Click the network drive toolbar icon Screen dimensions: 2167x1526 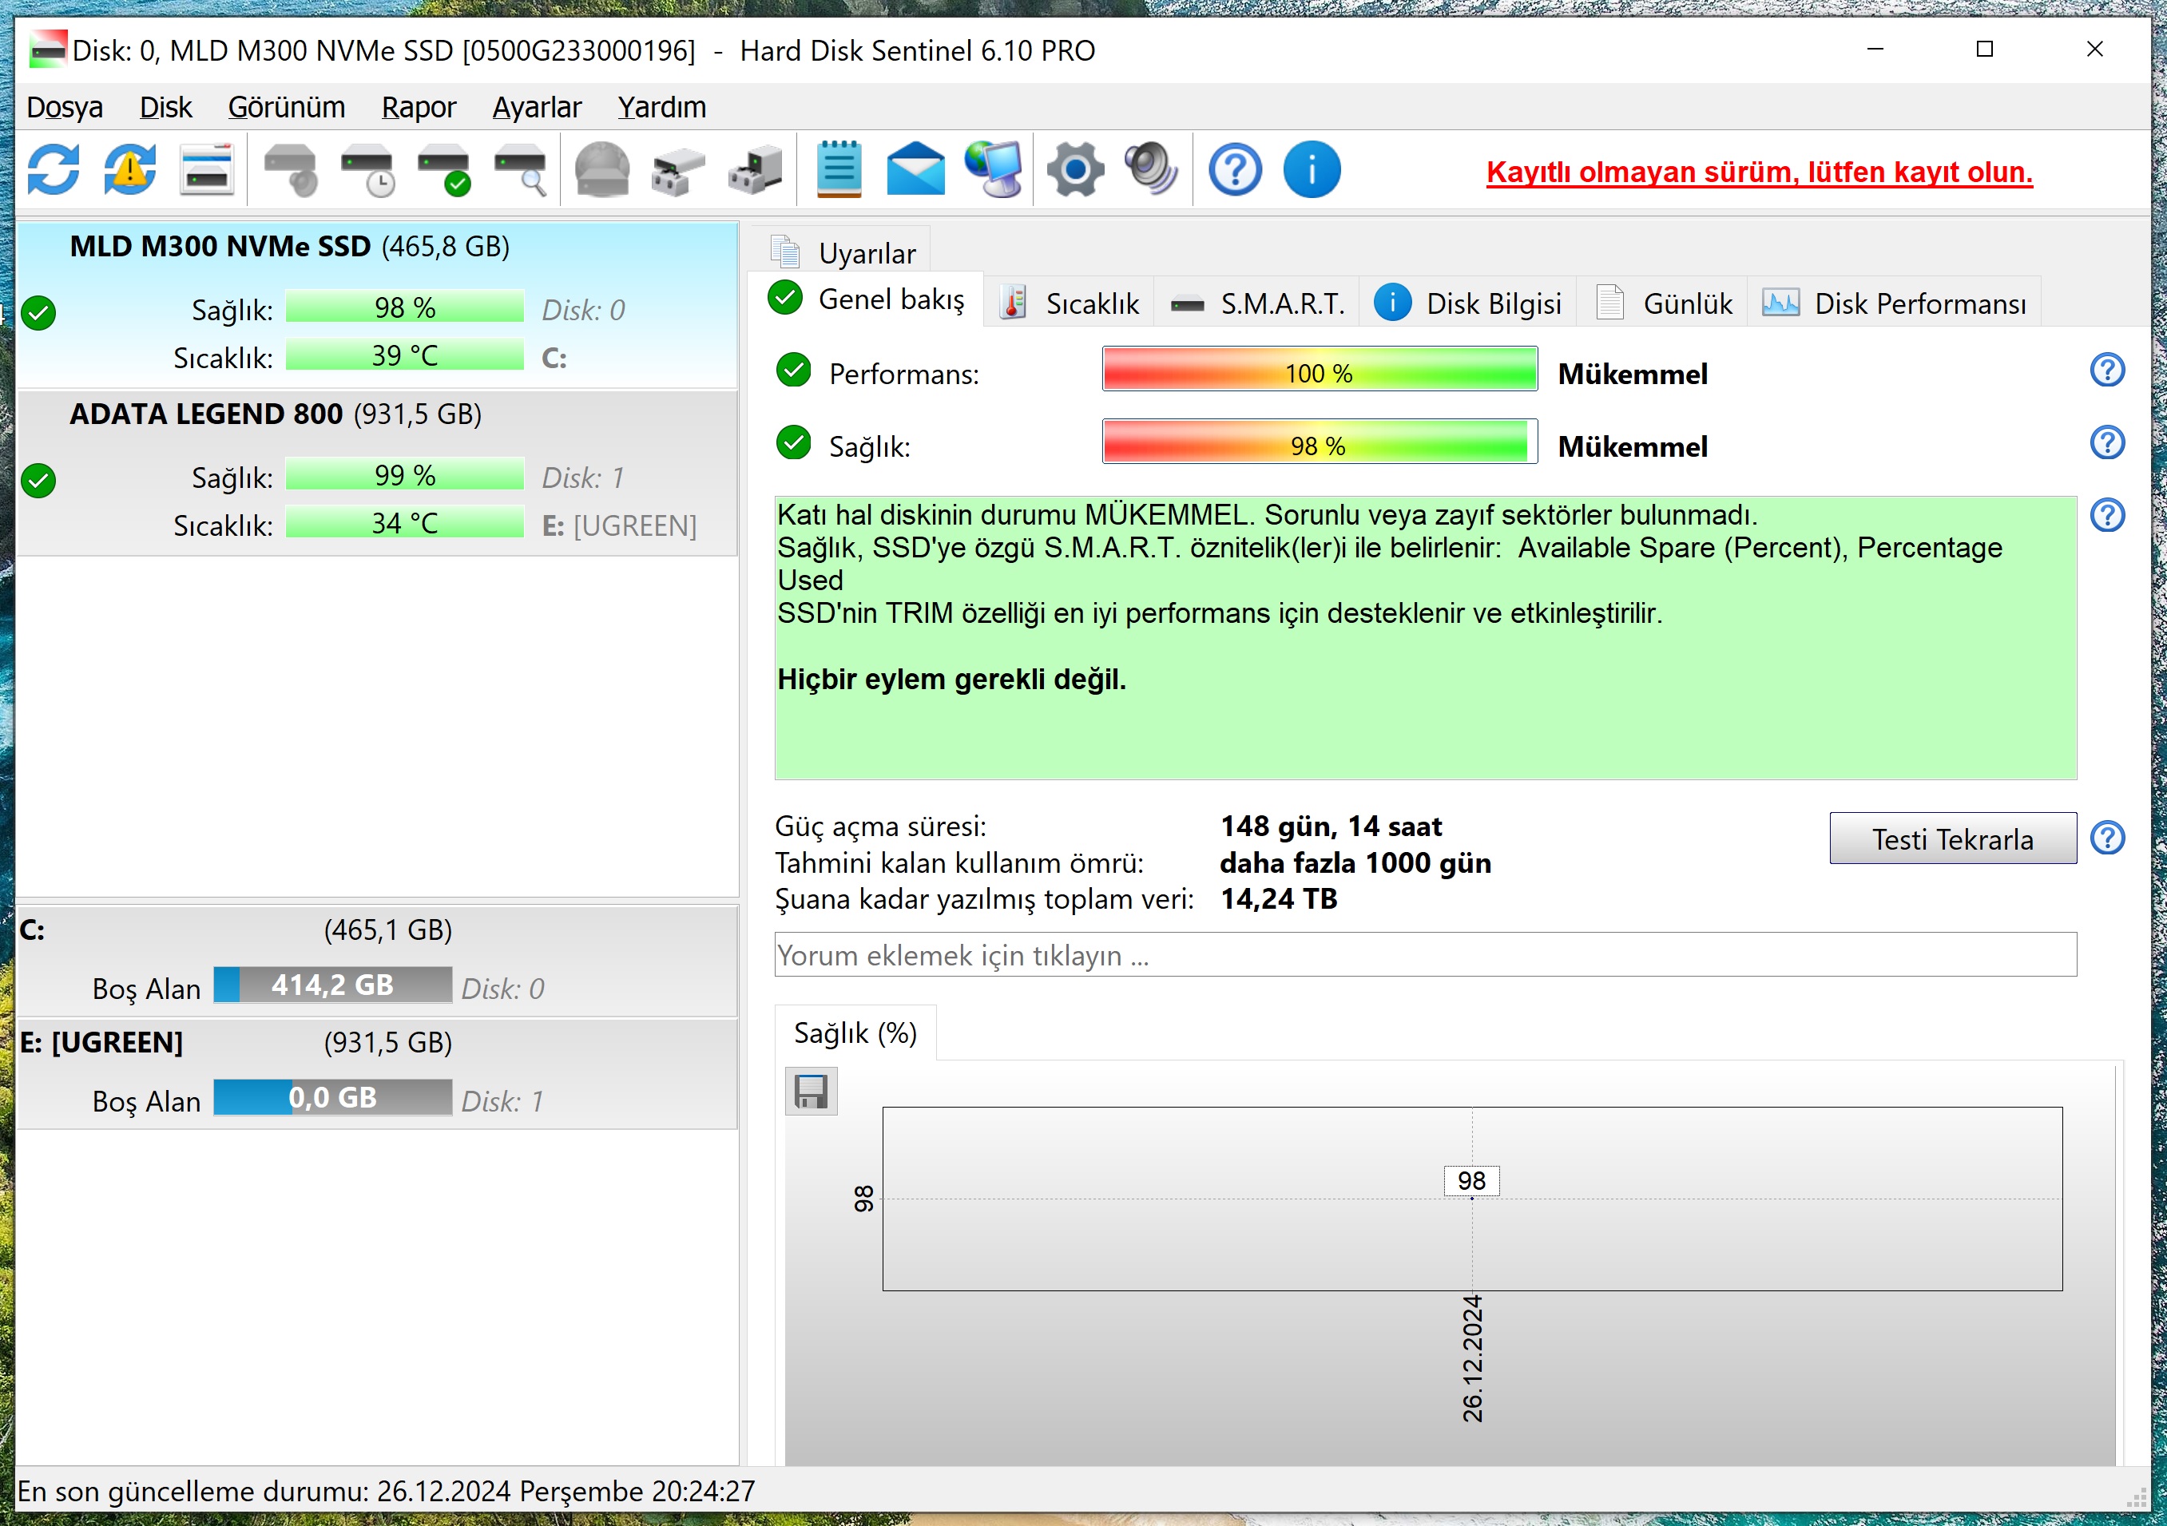tap(755, 171)
